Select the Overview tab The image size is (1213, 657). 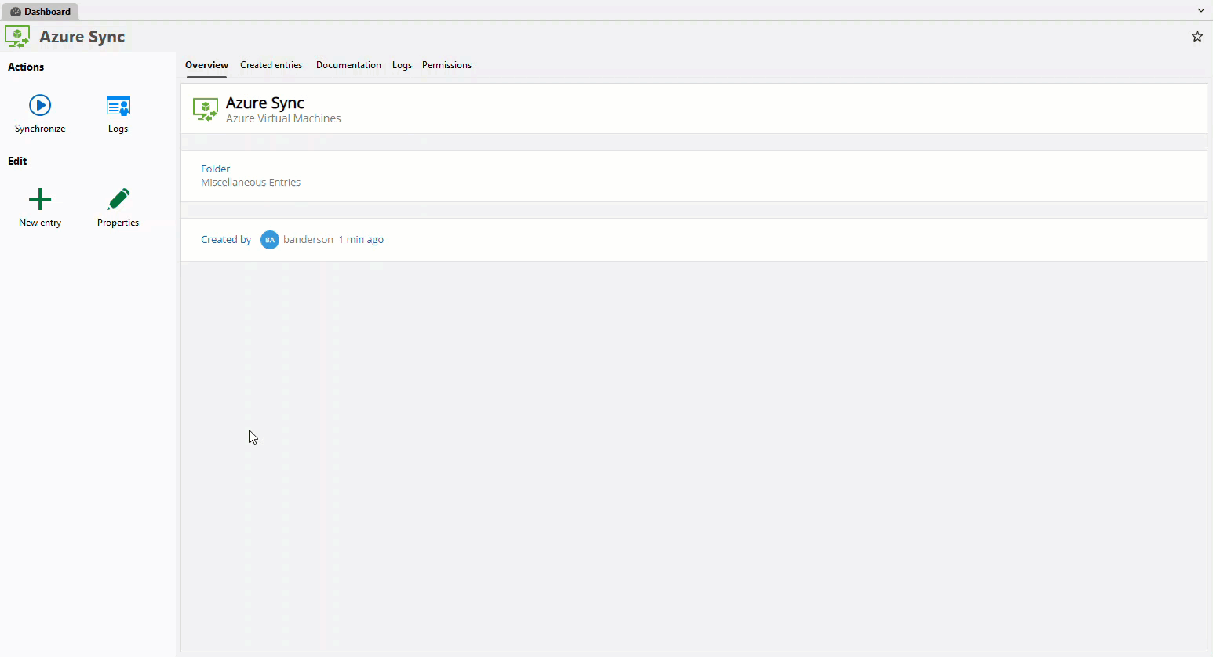(x=206, y=65)
